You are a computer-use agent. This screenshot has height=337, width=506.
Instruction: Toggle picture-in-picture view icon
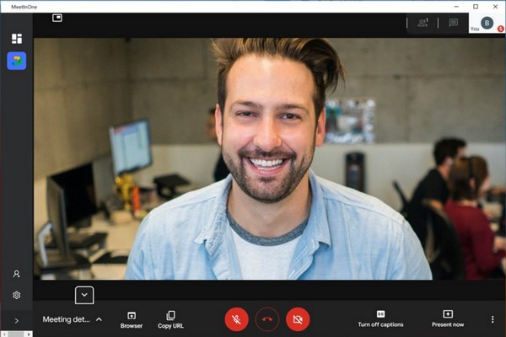pos(57,17)
